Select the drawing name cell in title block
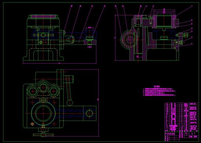The width and height of the screenshot is (201, 143). point(172,134)
